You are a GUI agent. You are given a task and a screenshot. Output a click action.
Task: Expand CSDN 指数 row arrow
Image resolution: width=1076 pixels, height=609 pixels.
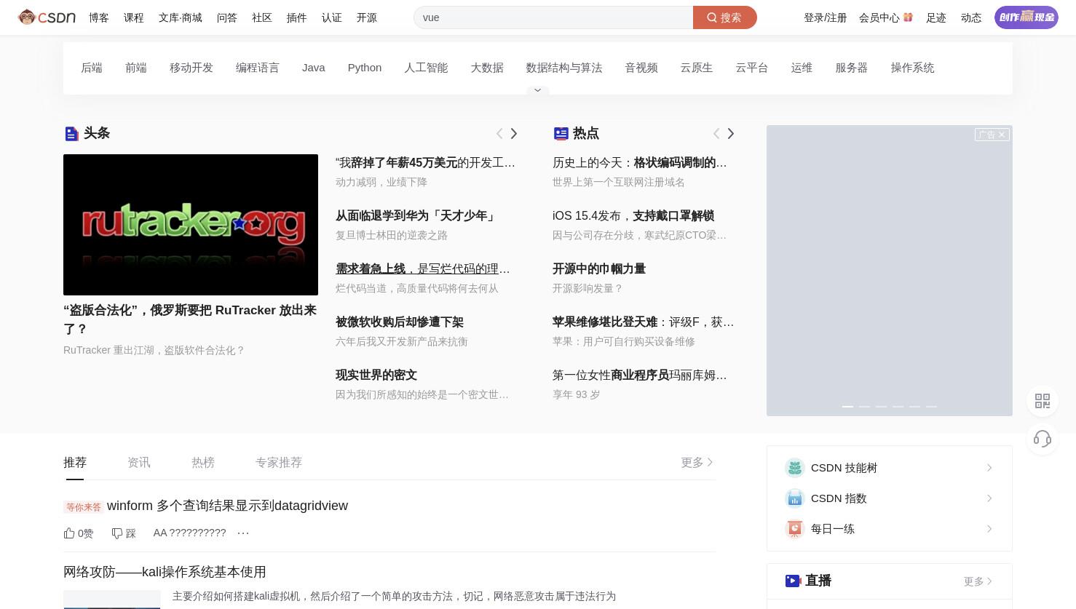click(989, 498)
